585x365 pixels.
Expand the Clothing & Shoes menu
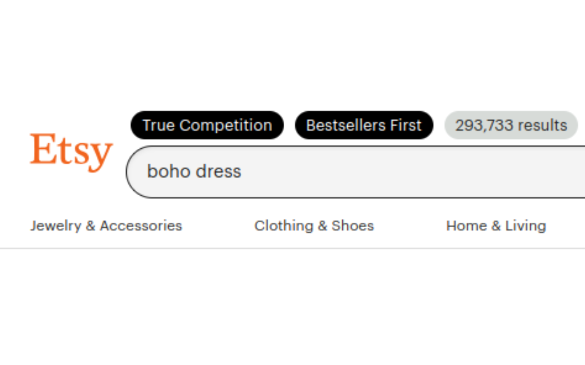pyautogui.click(x=314, y=226)
